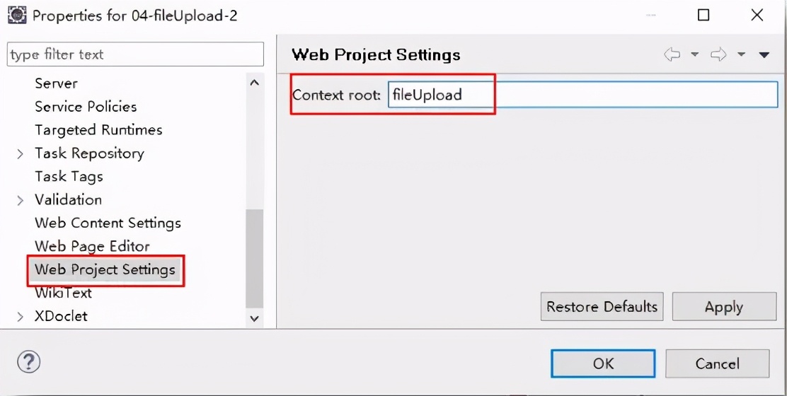
Task: Focus the type filter text box
Action: (x=134, y=54)
